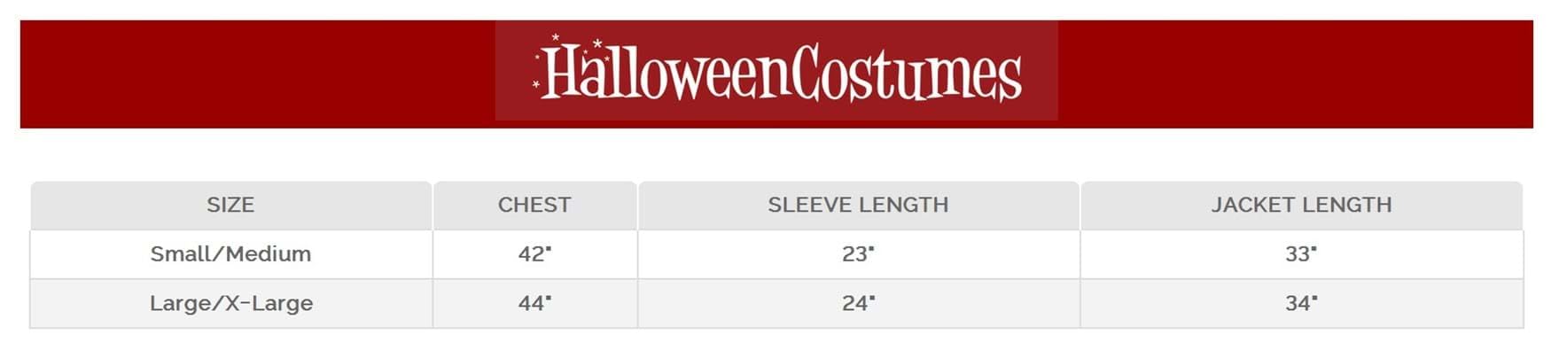The height and width of the screenshot is (358, 1551).
Task: Click the red banner right of the logo
Action: click(x=1294, y=74)
